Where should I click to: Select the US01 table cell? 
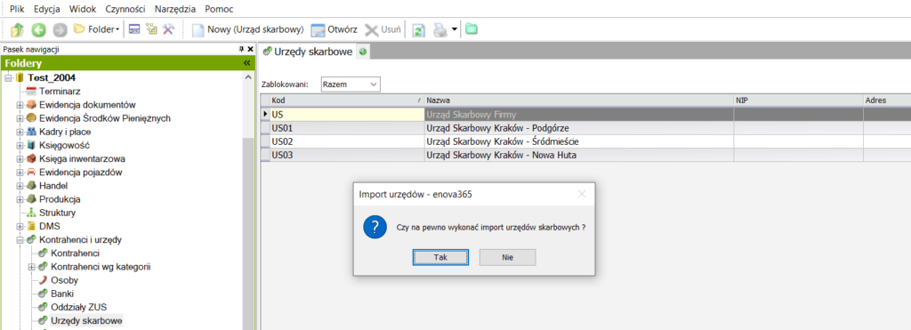347,128
